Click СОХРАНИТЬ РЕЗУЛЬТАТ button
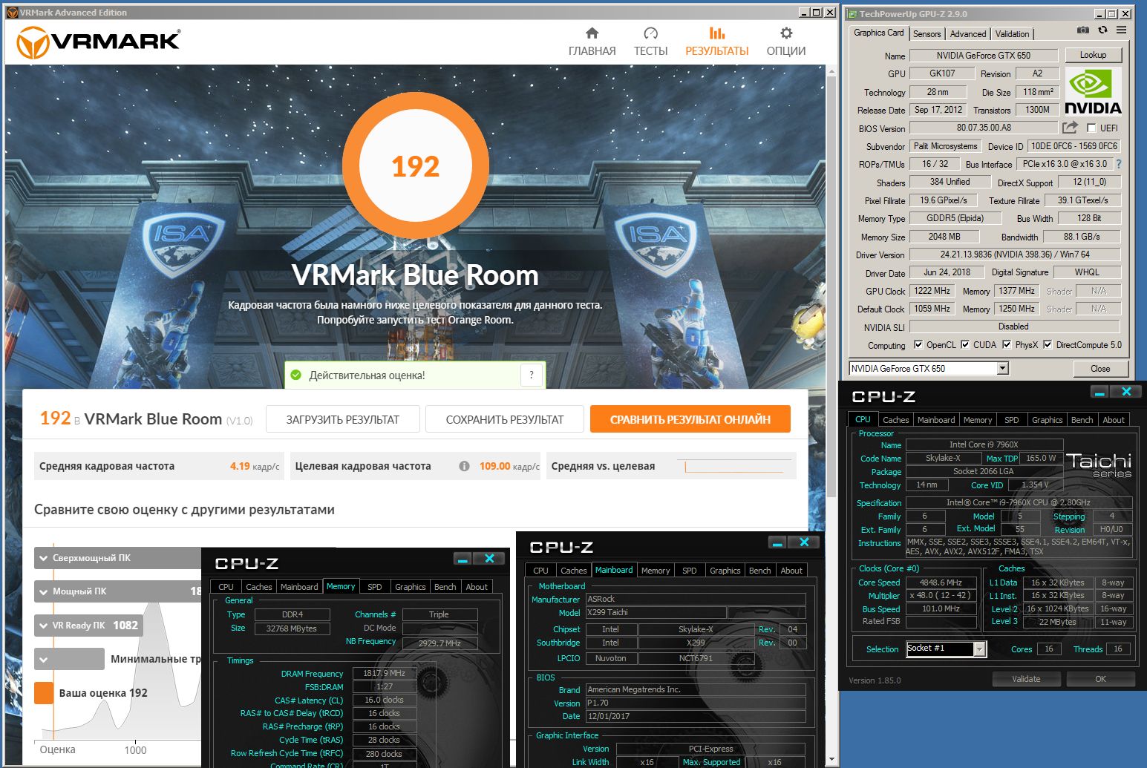The height and width of the screenshot is (768, 1147). 505,419
